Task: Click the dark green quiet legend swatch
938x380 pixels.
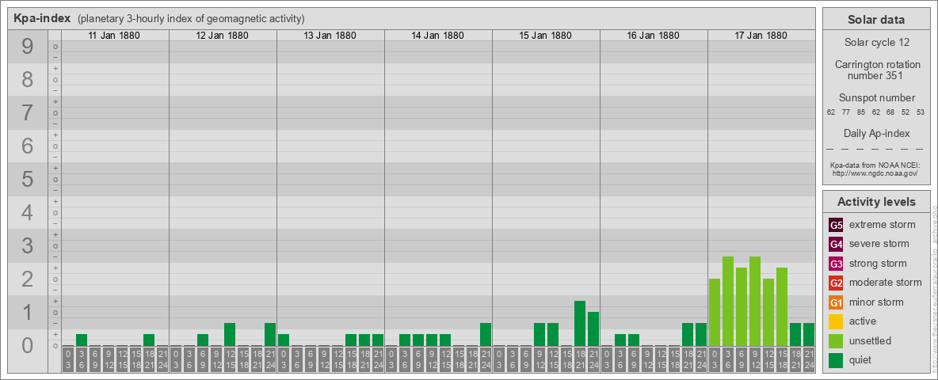Action: (836, 359)
